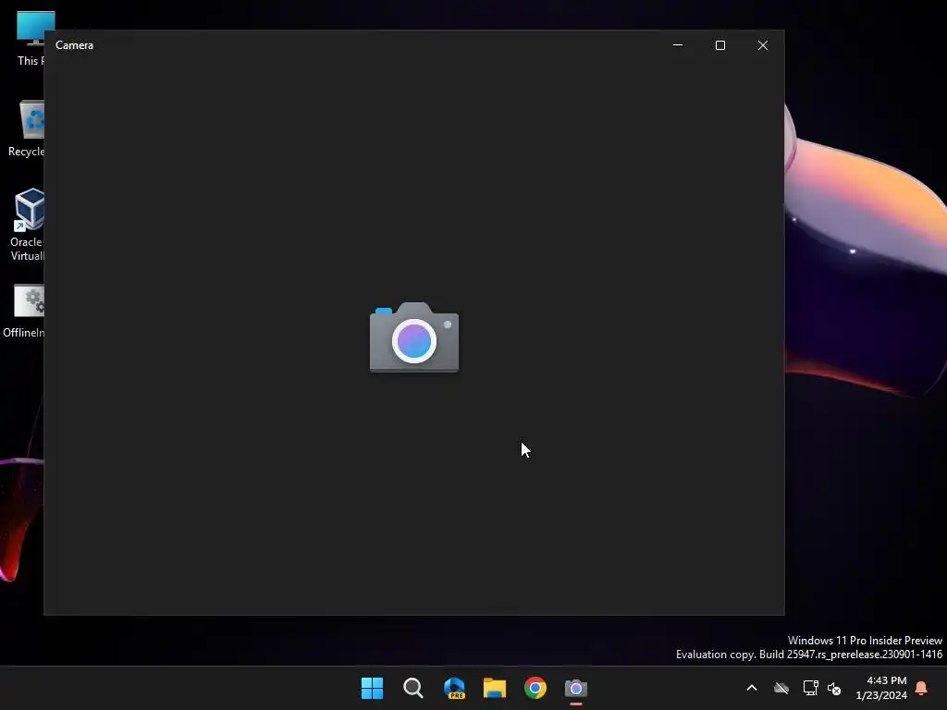Select the This PC desktop icon
This screenshot has height=710, width=947.
click(x=29, y=39)
